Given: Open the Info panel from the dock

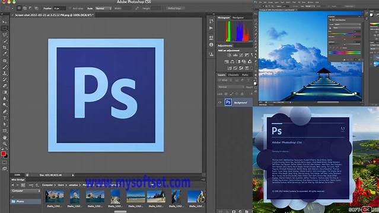Looking at the screenshot, I should click(211, 44).
